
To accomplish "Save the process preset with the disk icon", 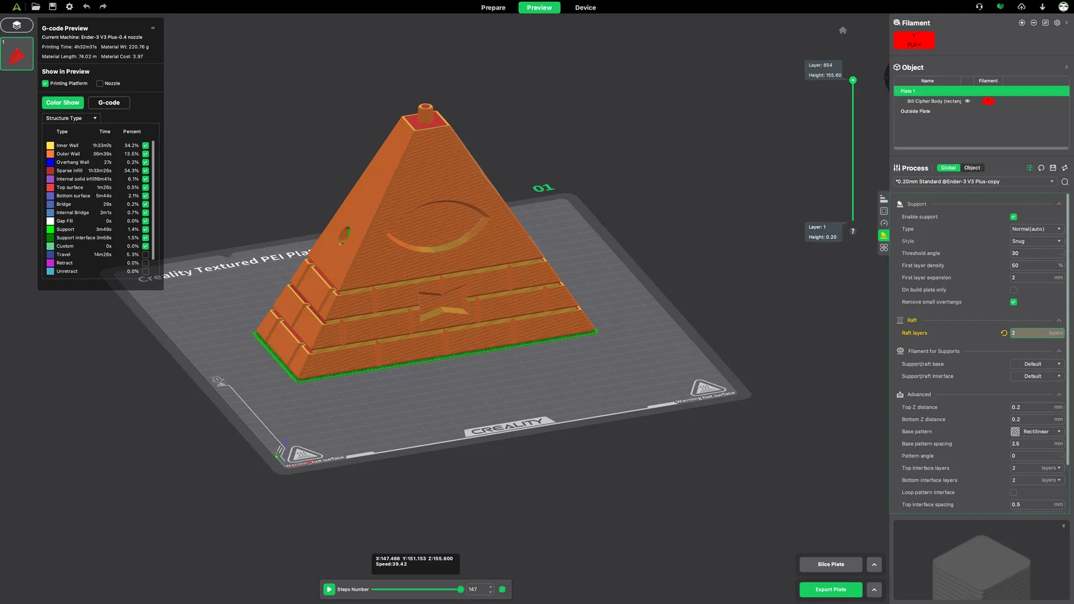I will pos(1053,168).
